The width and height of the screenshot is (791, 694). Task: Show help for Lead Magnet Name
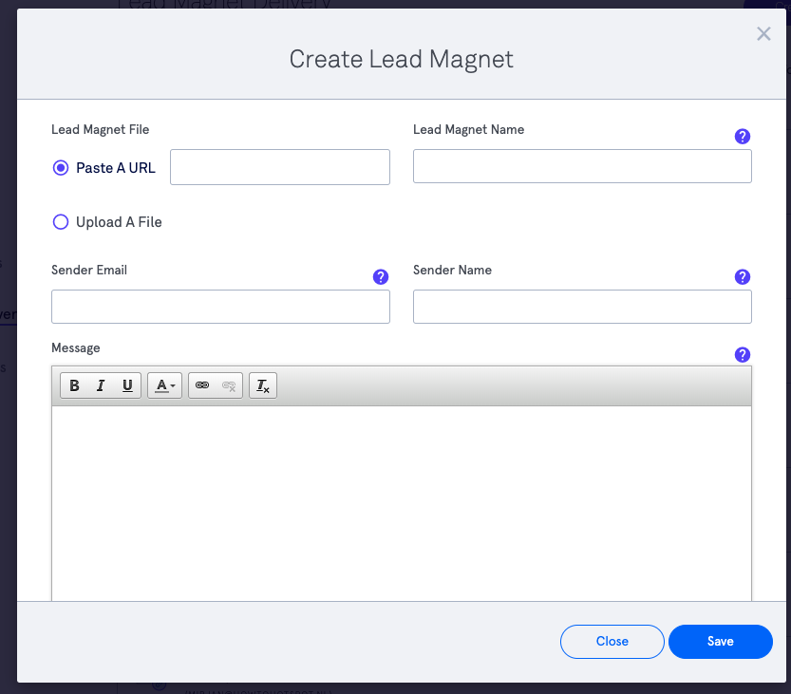click(743, 137)
